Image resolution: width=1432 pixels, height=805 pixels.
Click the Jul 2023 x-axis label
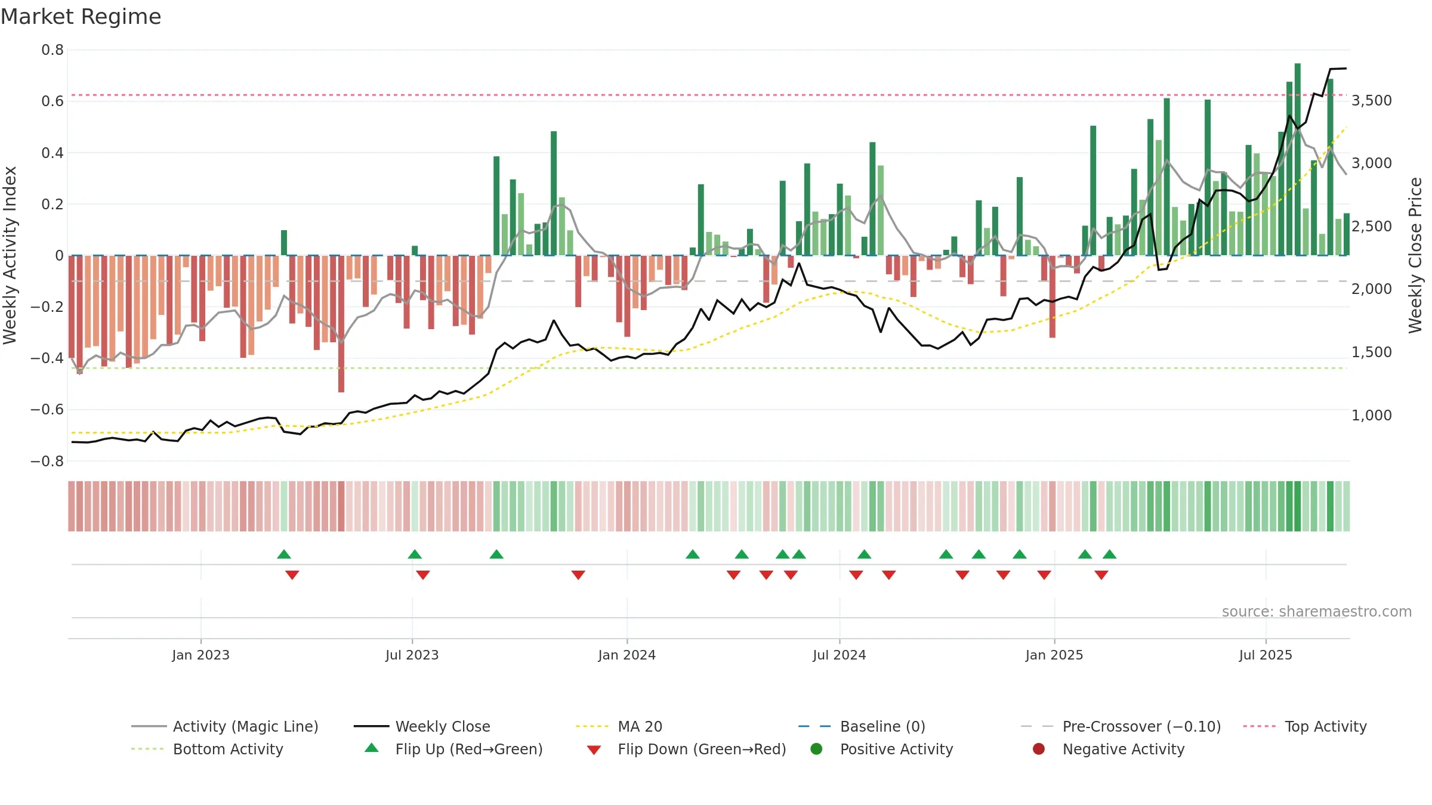click(412, 655)
